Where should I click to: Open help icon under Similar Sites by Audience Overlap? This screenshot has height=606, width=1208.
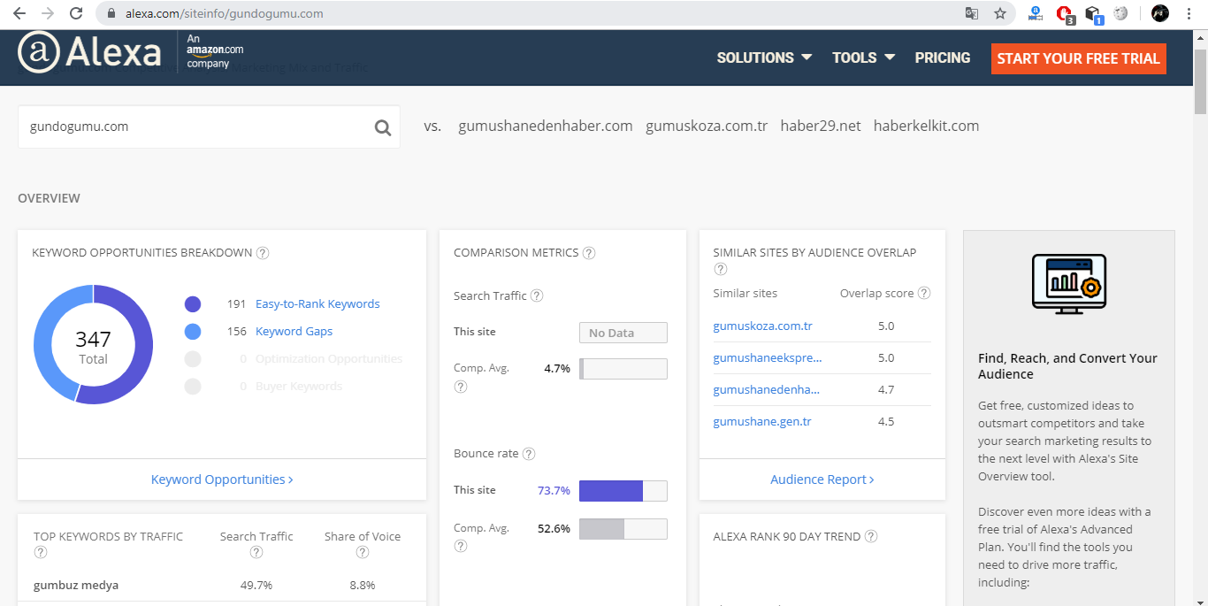pyautogui.click(x=720, y=269)
